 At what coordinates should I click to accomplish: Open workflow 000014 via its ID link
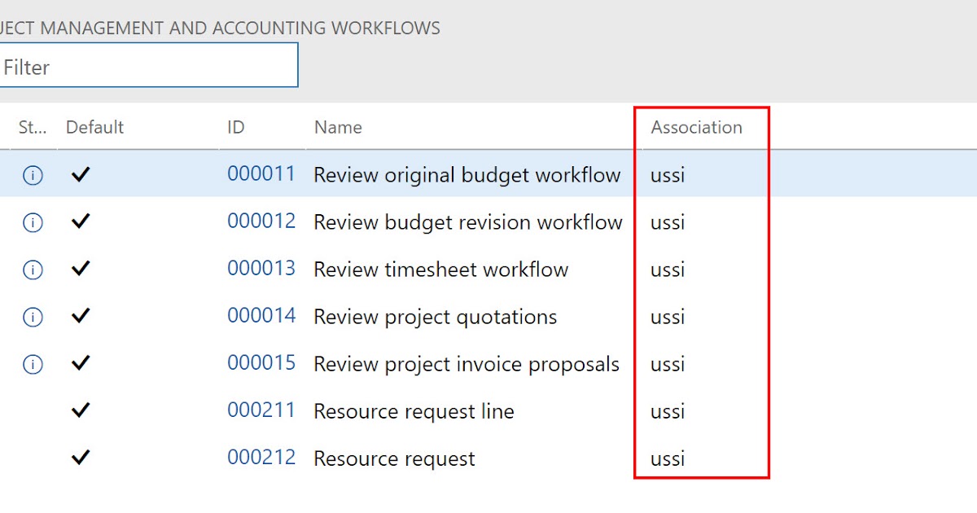click(x=261, y=316)
